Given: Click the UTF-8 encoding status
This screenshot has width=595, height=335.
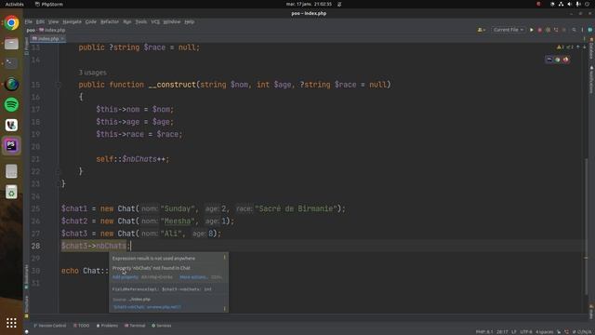Looking at the screenshot, I should (x=526, y=332).
